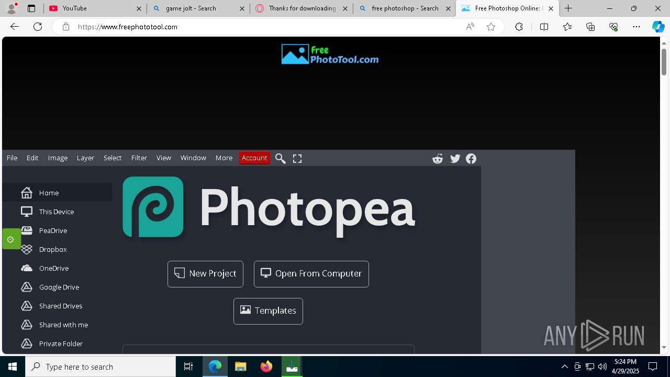Viewport: 670px width, 377px height.
Task: View site information lock icon
Action: [65, 27]
